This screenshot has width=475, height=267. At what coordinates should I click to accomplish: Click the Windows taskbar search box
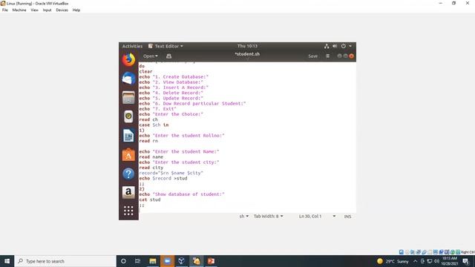pyautogui.click(x=65, y=261)
